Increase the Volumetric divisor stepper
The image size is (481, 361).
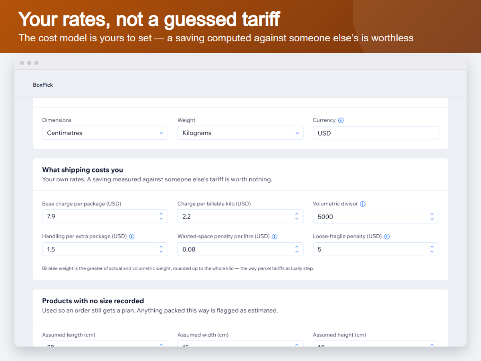(432, 214)
